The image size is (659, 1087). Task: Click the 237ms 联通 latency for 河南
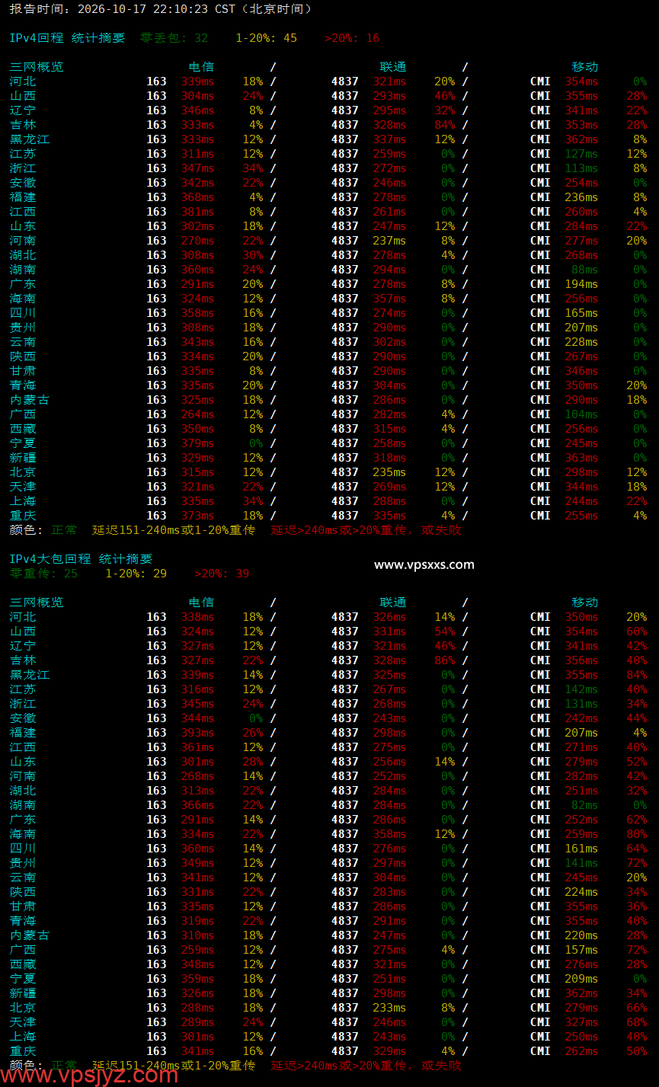[389, 241]
